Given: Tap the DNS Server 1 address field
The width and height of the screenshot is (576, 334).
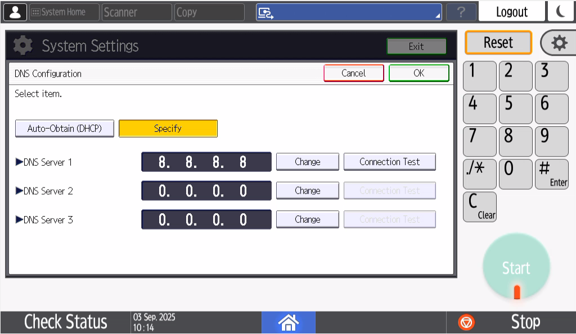Looking at the screenshot, I should 206,162.
